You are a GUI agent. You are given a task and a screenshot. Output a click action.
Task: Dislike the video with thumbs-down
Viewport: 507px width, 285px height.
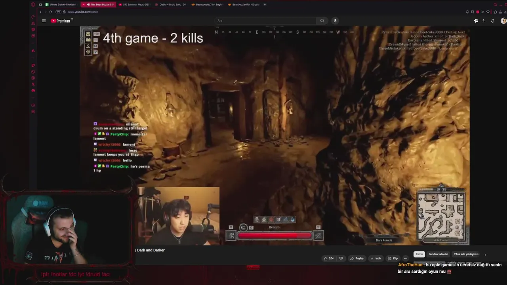click(341, 258)
